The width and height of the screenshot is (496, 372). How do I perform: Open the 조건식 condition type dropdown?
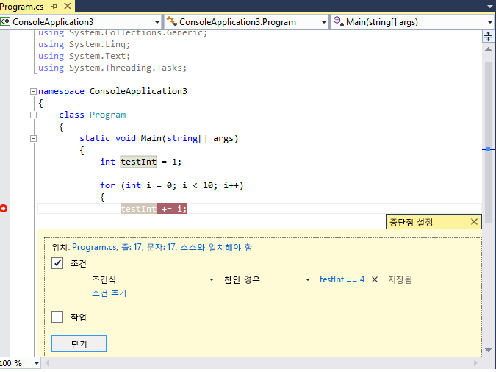(x=212, y=280)
